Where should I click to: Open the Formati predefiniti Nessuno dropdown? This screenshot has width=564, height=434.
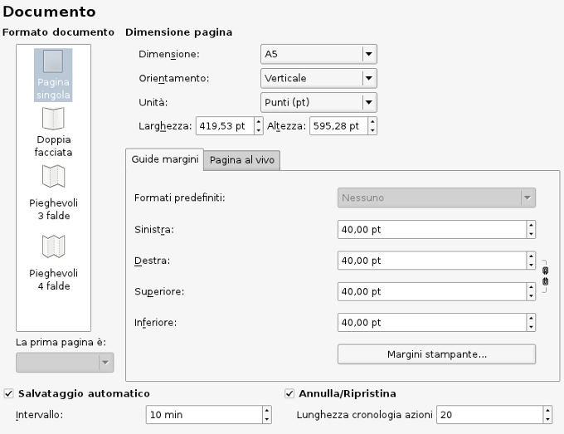(x=436, y=197)
